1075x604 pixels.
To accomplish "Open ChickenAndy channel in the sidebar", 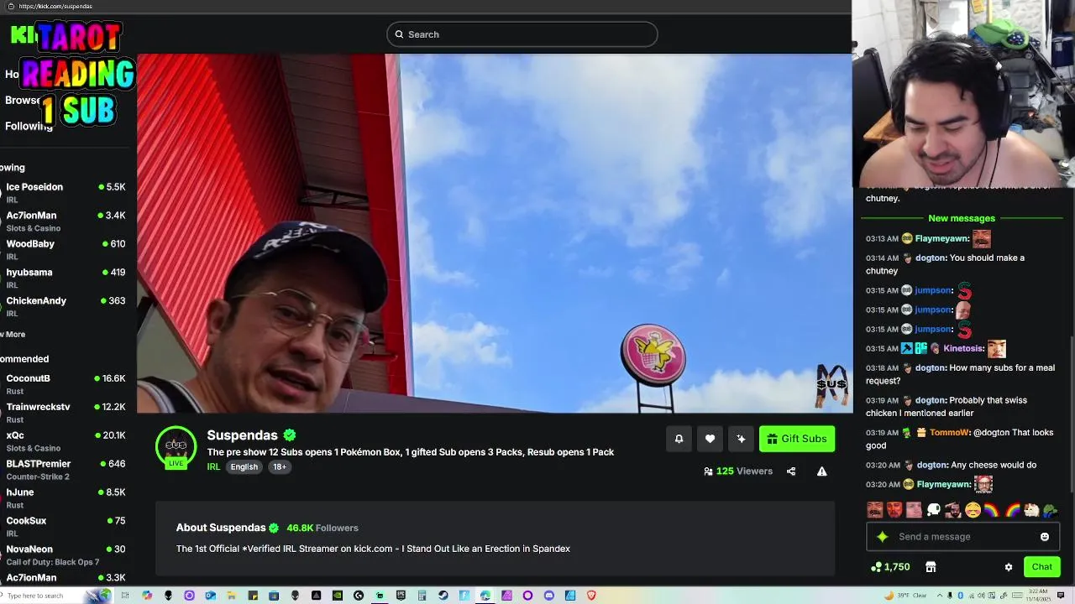I will point(66,306).
